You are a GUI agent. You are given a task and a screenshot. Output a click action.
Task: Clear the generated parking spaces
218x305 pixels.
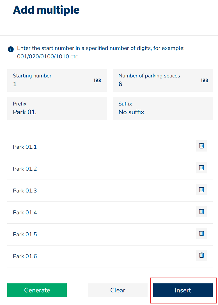118,290
